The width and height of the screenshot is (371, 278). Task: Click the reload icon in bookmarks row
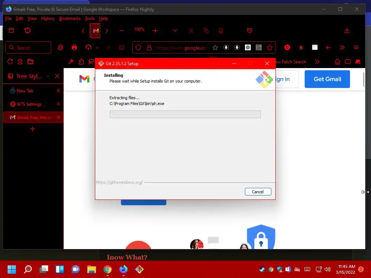[x=10, y=62]
